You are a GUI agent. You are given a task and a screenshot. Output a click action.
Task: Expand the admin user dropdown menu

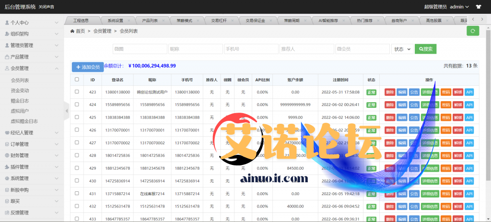(459, 7)
